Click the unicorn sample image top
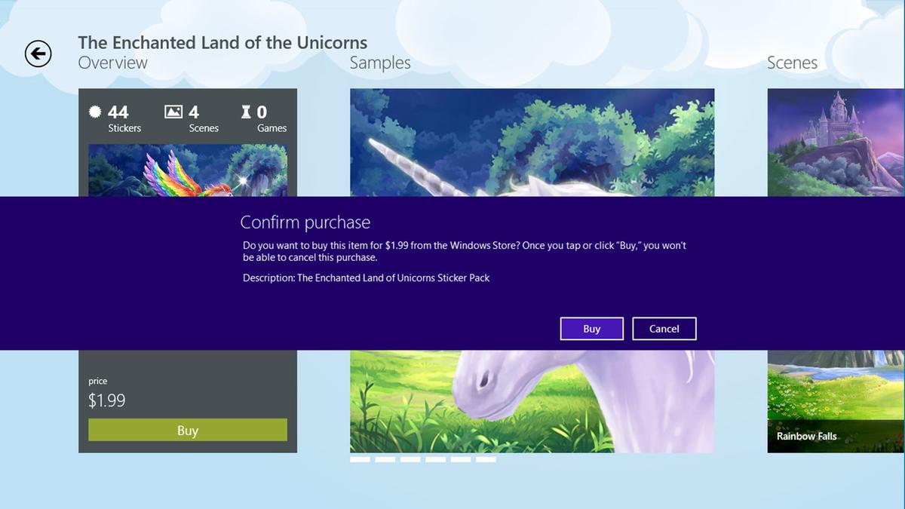 click(x=532, y=143)
